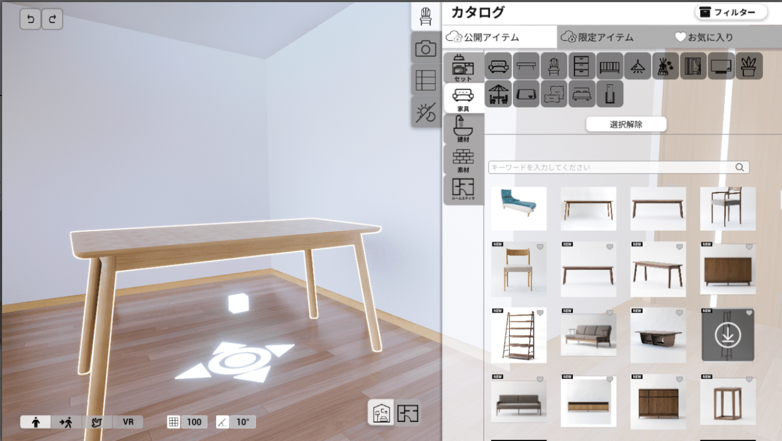Filter by reed diffuser decor subcategory icon

[665, 66]
